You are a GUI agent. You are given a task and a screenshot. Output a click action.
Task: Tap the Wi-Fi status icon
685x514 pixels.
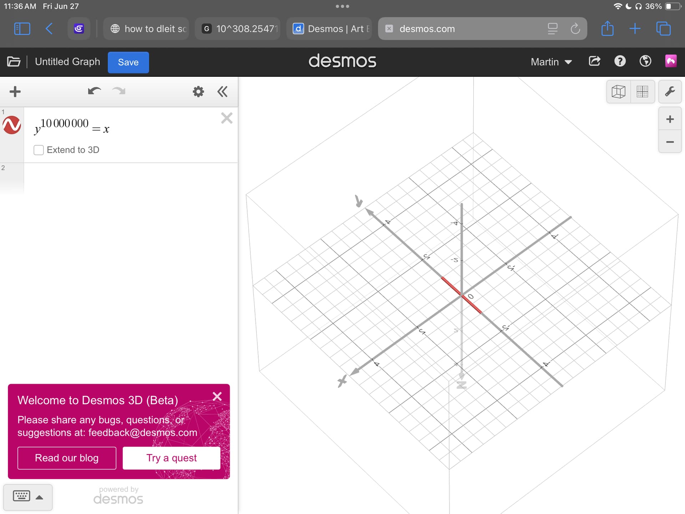[618, 6]
